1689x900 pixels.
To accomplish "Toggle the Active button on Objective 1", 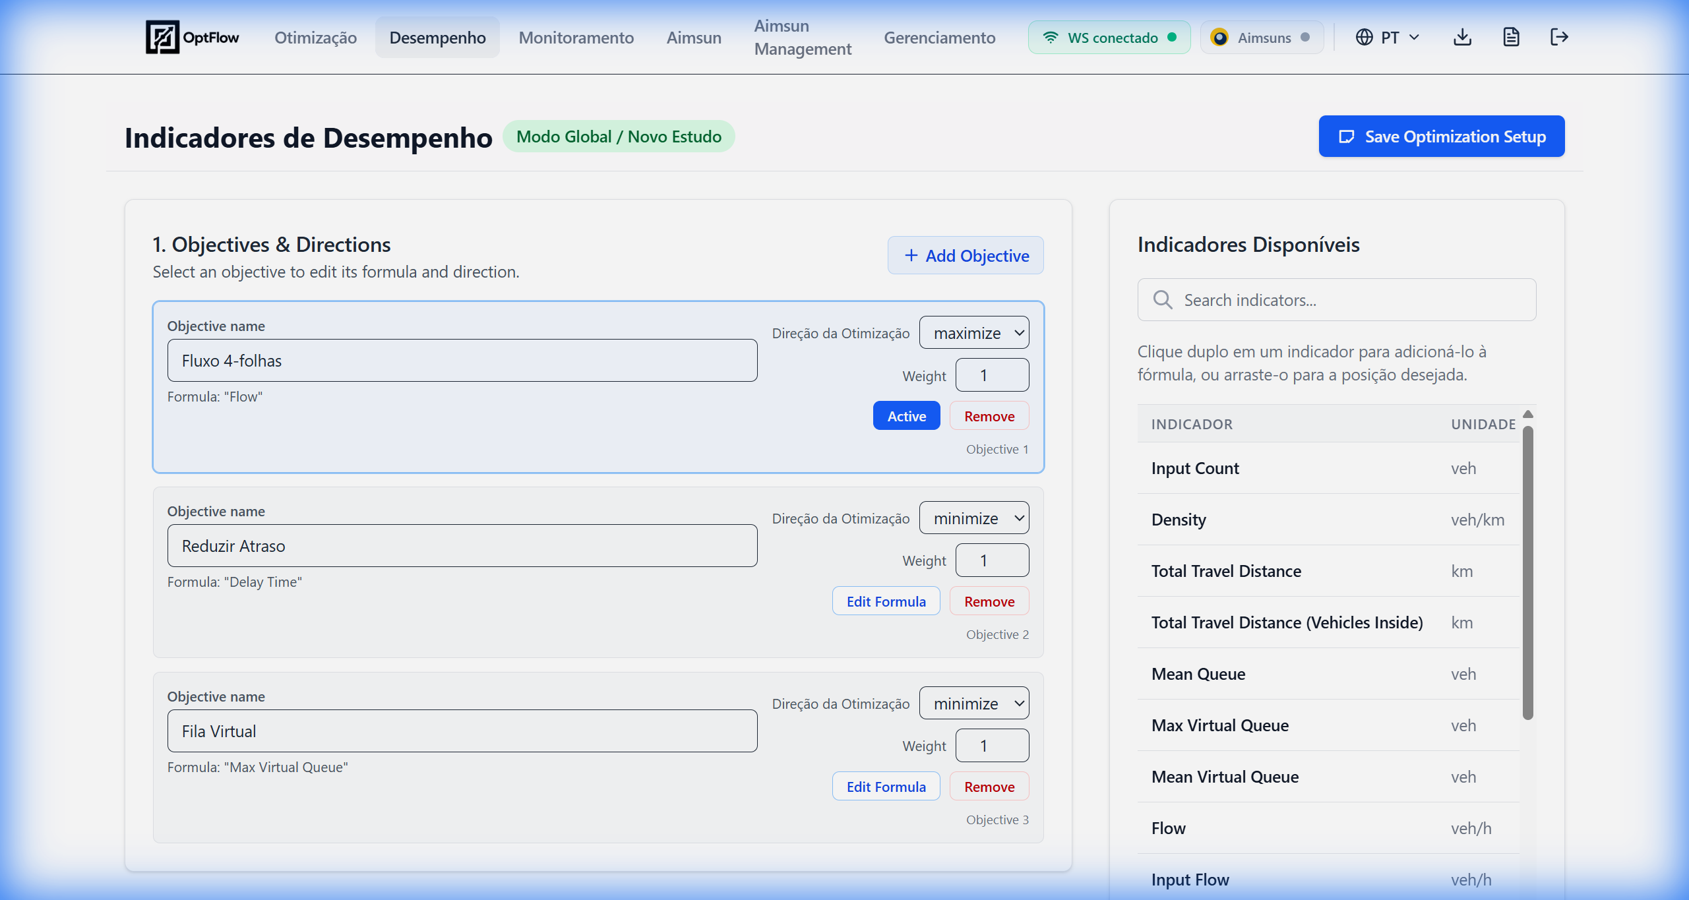I will [906, 416].
